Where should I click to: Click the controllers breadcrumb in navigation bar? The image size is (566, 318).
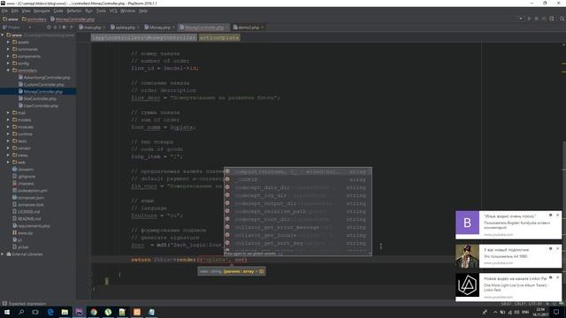(34, 19)
